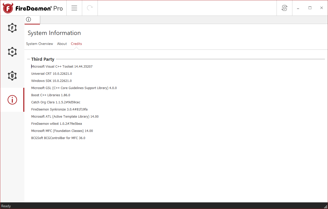Click Windows SDK 10.0.22621.0 entry
Screen dimensions: 328x209
tap(51, 81)
